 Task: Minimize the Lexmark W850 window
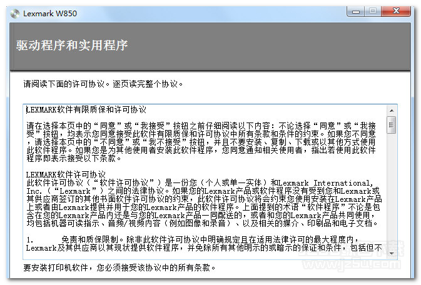tap(356, 11)
